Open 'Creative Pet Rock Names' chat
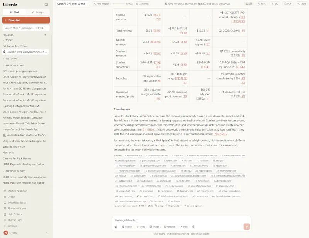Screen dimensions: 309x238 pyautogui.click(x=17, y=158)
